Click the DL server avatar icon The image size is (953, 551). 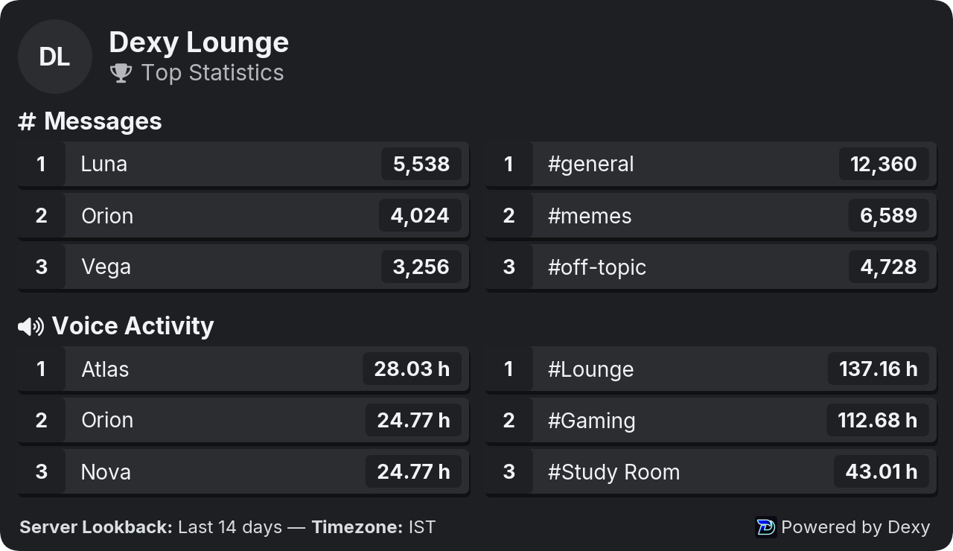(x=54, y=57)
